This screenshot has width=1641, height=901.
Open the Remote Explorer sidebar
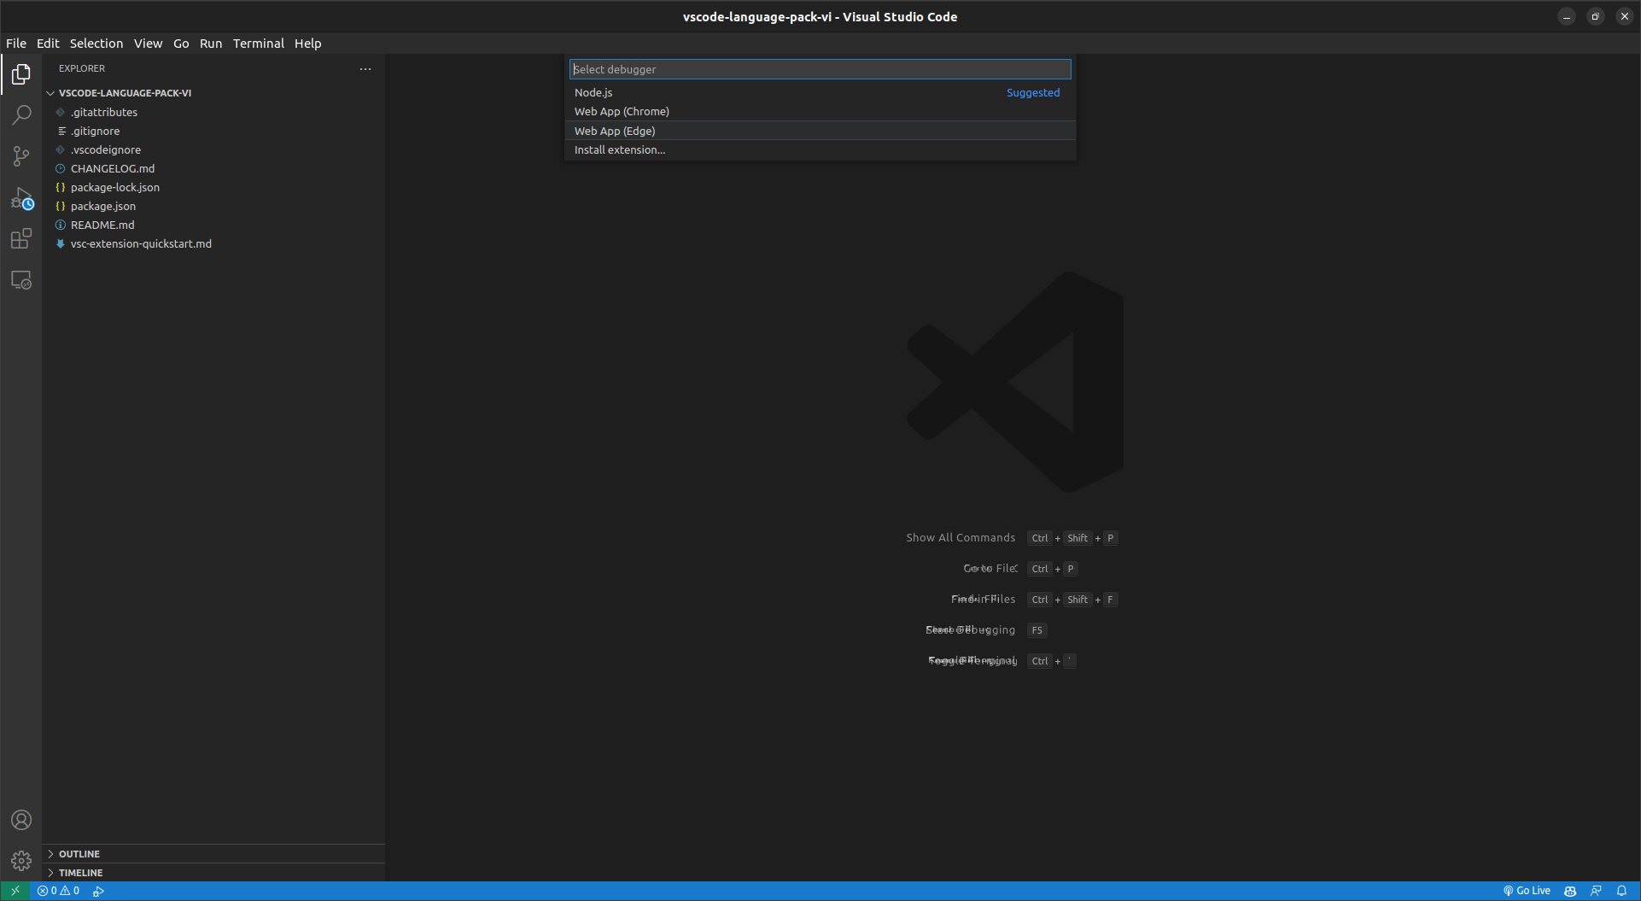pos(21,280)
